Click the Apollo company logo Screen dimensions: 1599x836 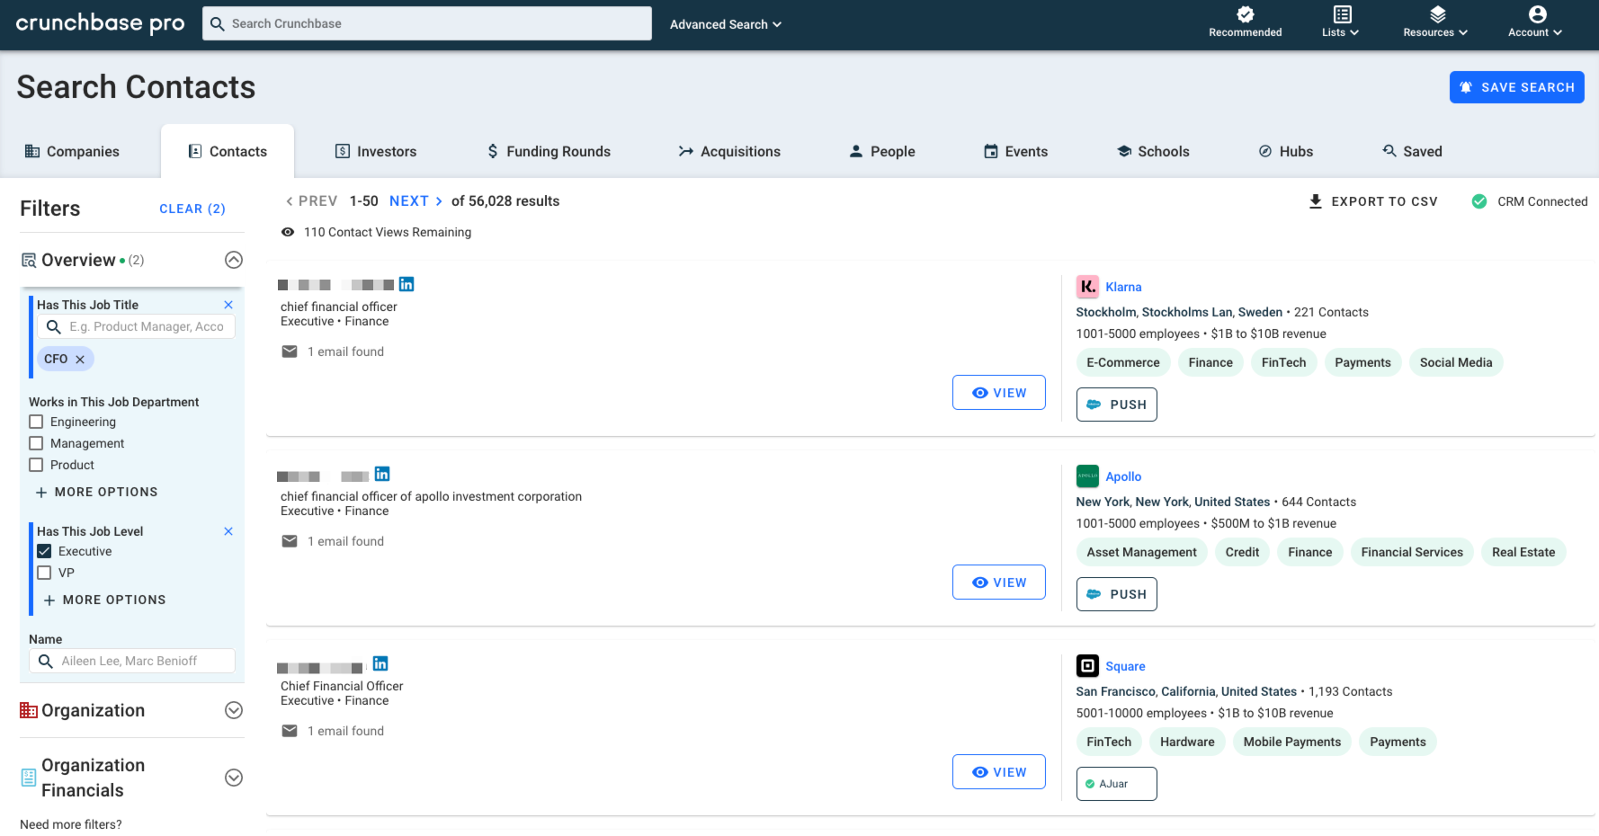pyautogui.click(x=1087, y=476)
